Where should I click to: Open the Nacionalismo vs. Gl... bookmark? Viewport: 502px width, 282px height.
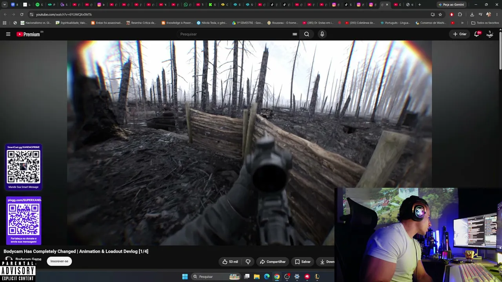point(36,23)
